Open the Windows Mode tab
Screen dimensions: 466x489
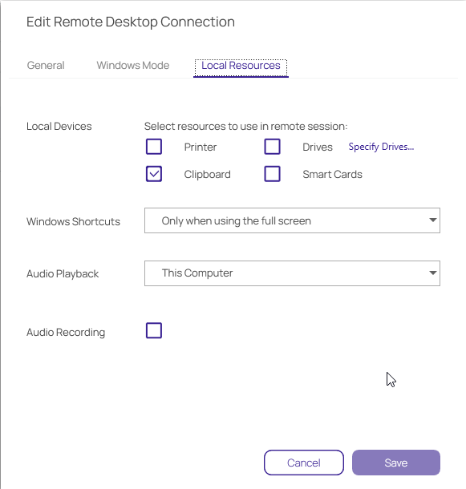(x=133, y=65)
